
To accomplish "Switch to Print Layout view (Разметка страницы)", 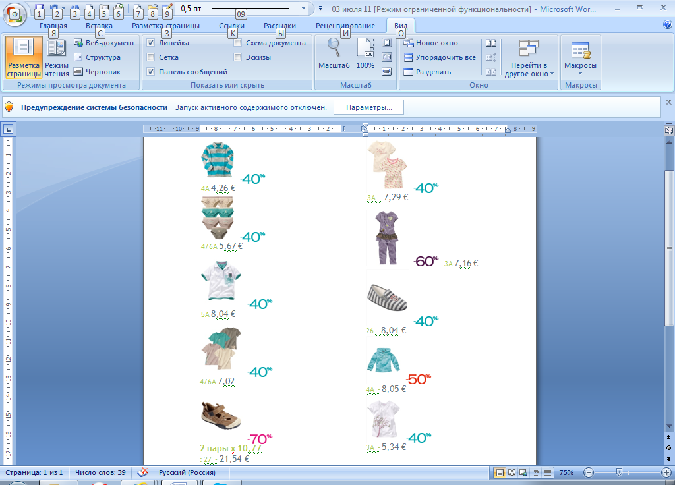I will 24,58.
